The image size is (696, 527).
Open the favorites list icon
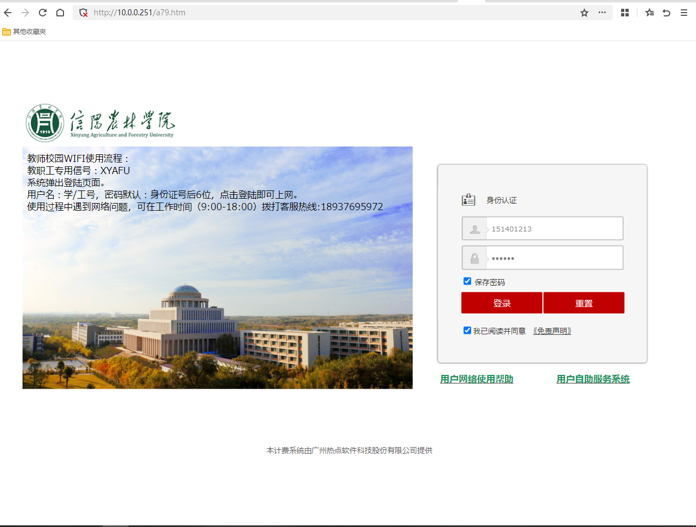[649, 13]
